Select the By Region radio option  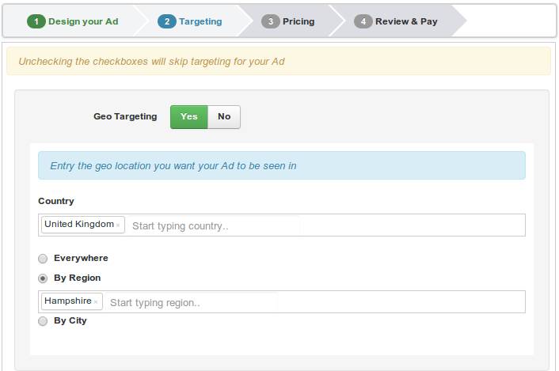tap(43, 278)
